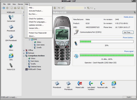137x100 pixels.
Task: Click the New document toolbar icon
Action: (x=12, y=8)
